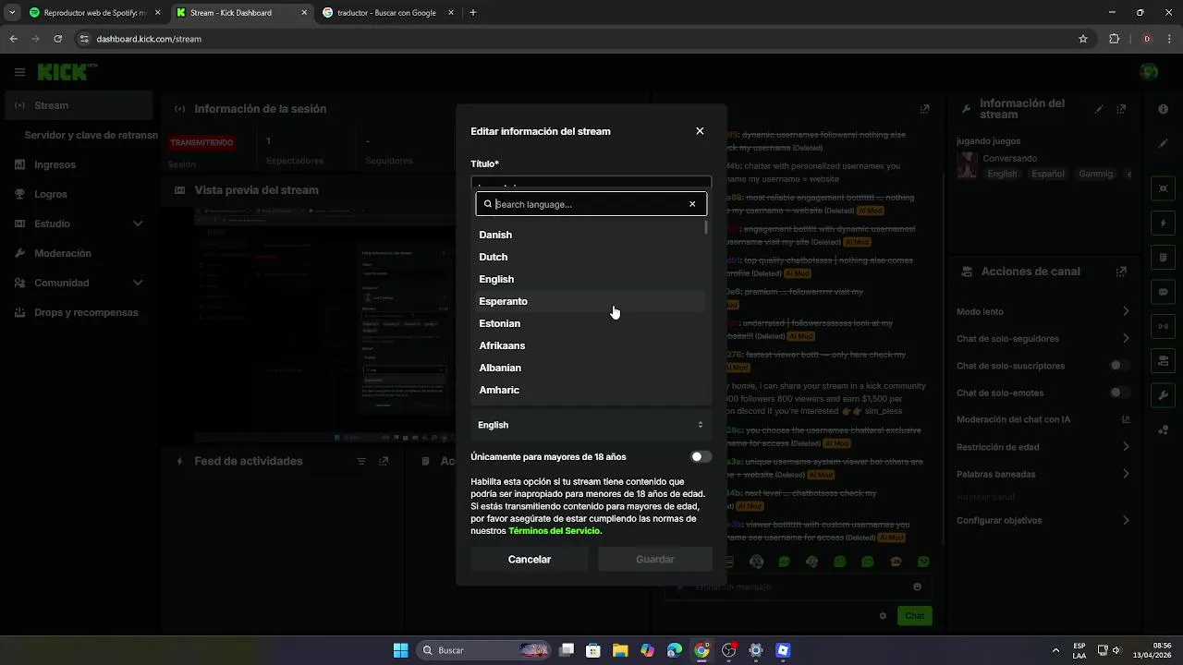This screenshot has width=1183, height=665.
Task: Open Stream in the left sidebar
Action: tap(79, 105)
